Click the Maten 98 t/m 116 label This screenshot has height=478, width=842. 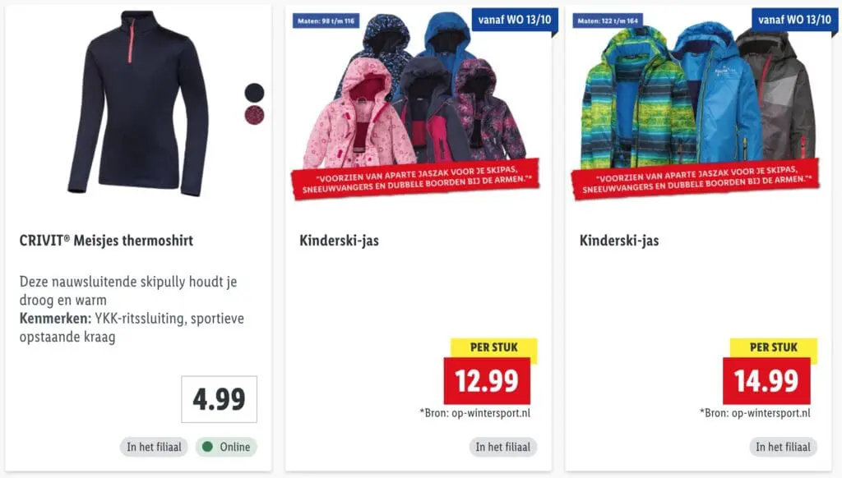[326, 21]
